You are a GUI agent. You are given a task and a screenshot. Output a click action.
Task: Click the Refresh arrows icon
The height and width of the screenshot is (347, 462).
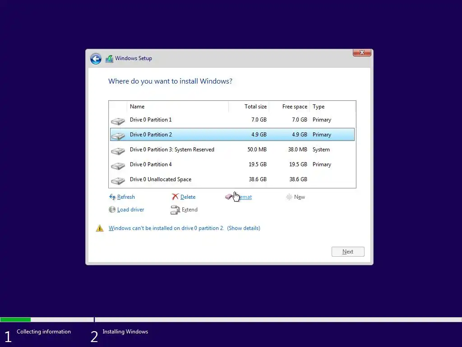click(112, 197)
